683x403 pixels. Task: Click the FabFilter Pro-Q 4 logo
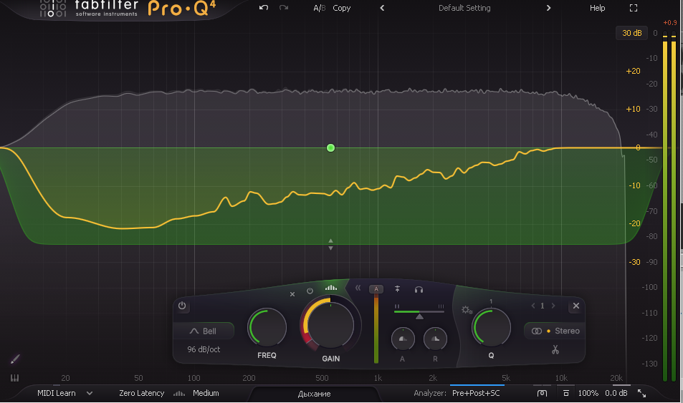tap(128, 9)
